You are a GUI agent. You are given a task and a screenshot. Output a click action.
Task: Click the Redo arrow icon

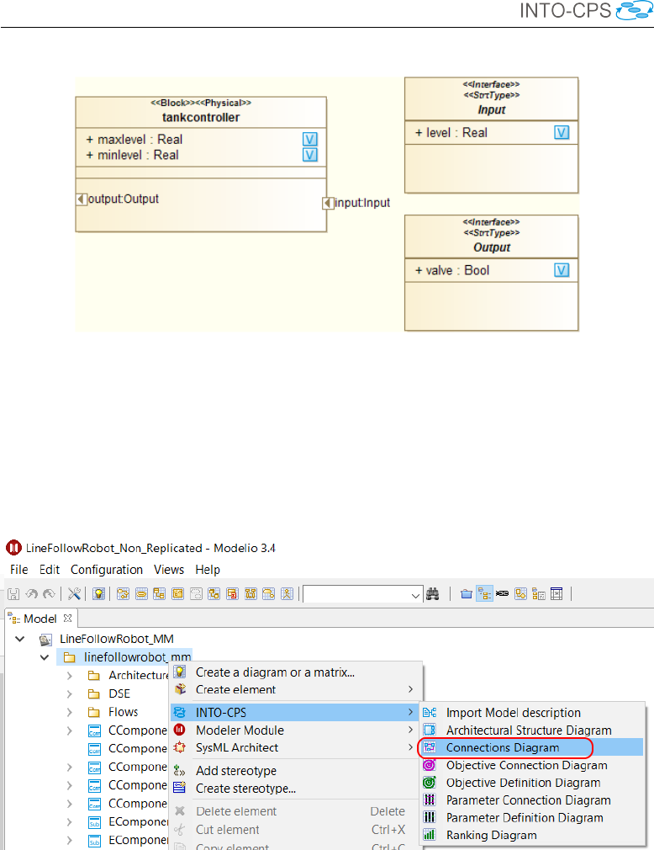(49, 594)
